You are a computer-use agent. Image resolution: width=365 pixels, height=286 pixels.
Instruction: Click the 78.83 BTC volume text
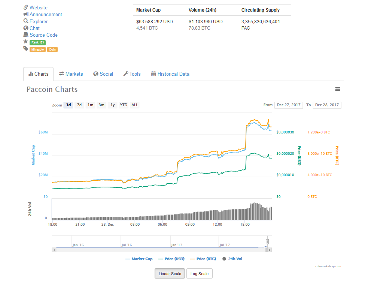coord(200,28)
